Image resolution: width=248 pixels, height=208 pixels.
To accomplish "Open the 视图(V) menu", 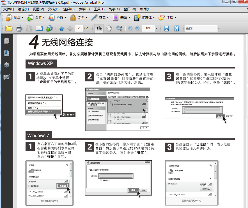I will [38, 9].
